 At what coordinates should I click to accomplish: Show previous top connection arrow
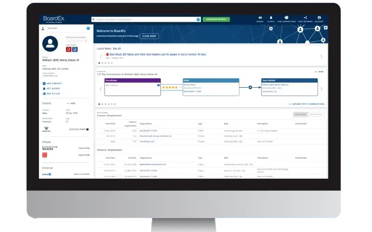tap(100, 89)
